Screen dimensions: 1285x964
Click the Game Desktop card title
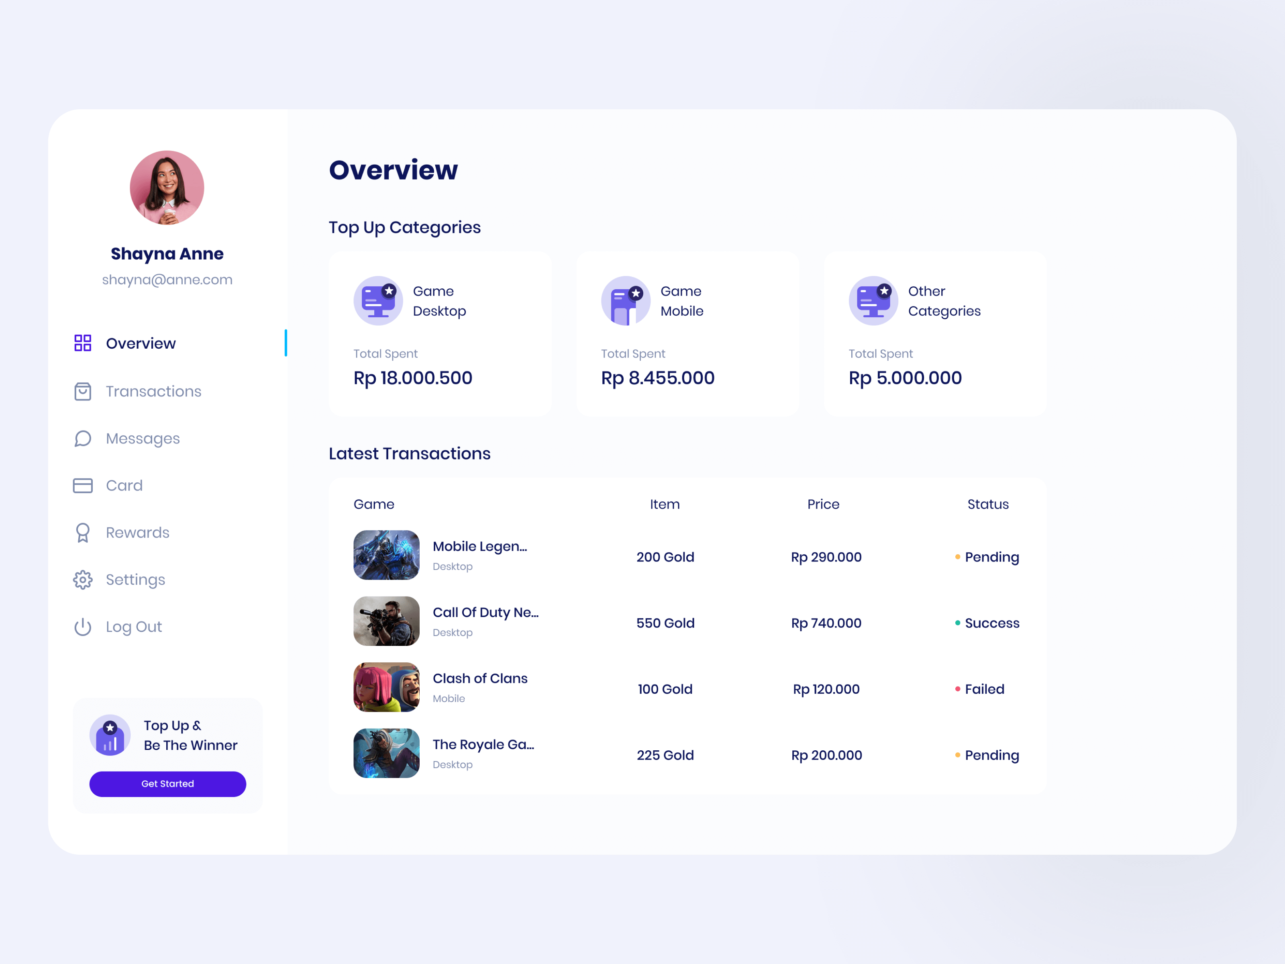click(x=440, y=301)
